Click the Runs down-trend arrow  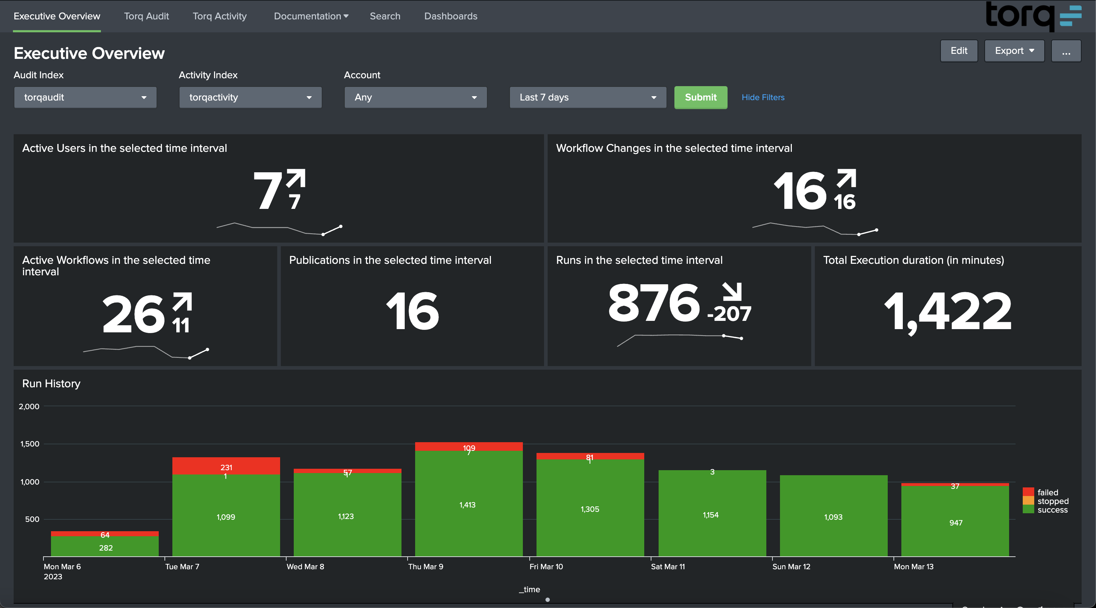click(x=732, y=291)
